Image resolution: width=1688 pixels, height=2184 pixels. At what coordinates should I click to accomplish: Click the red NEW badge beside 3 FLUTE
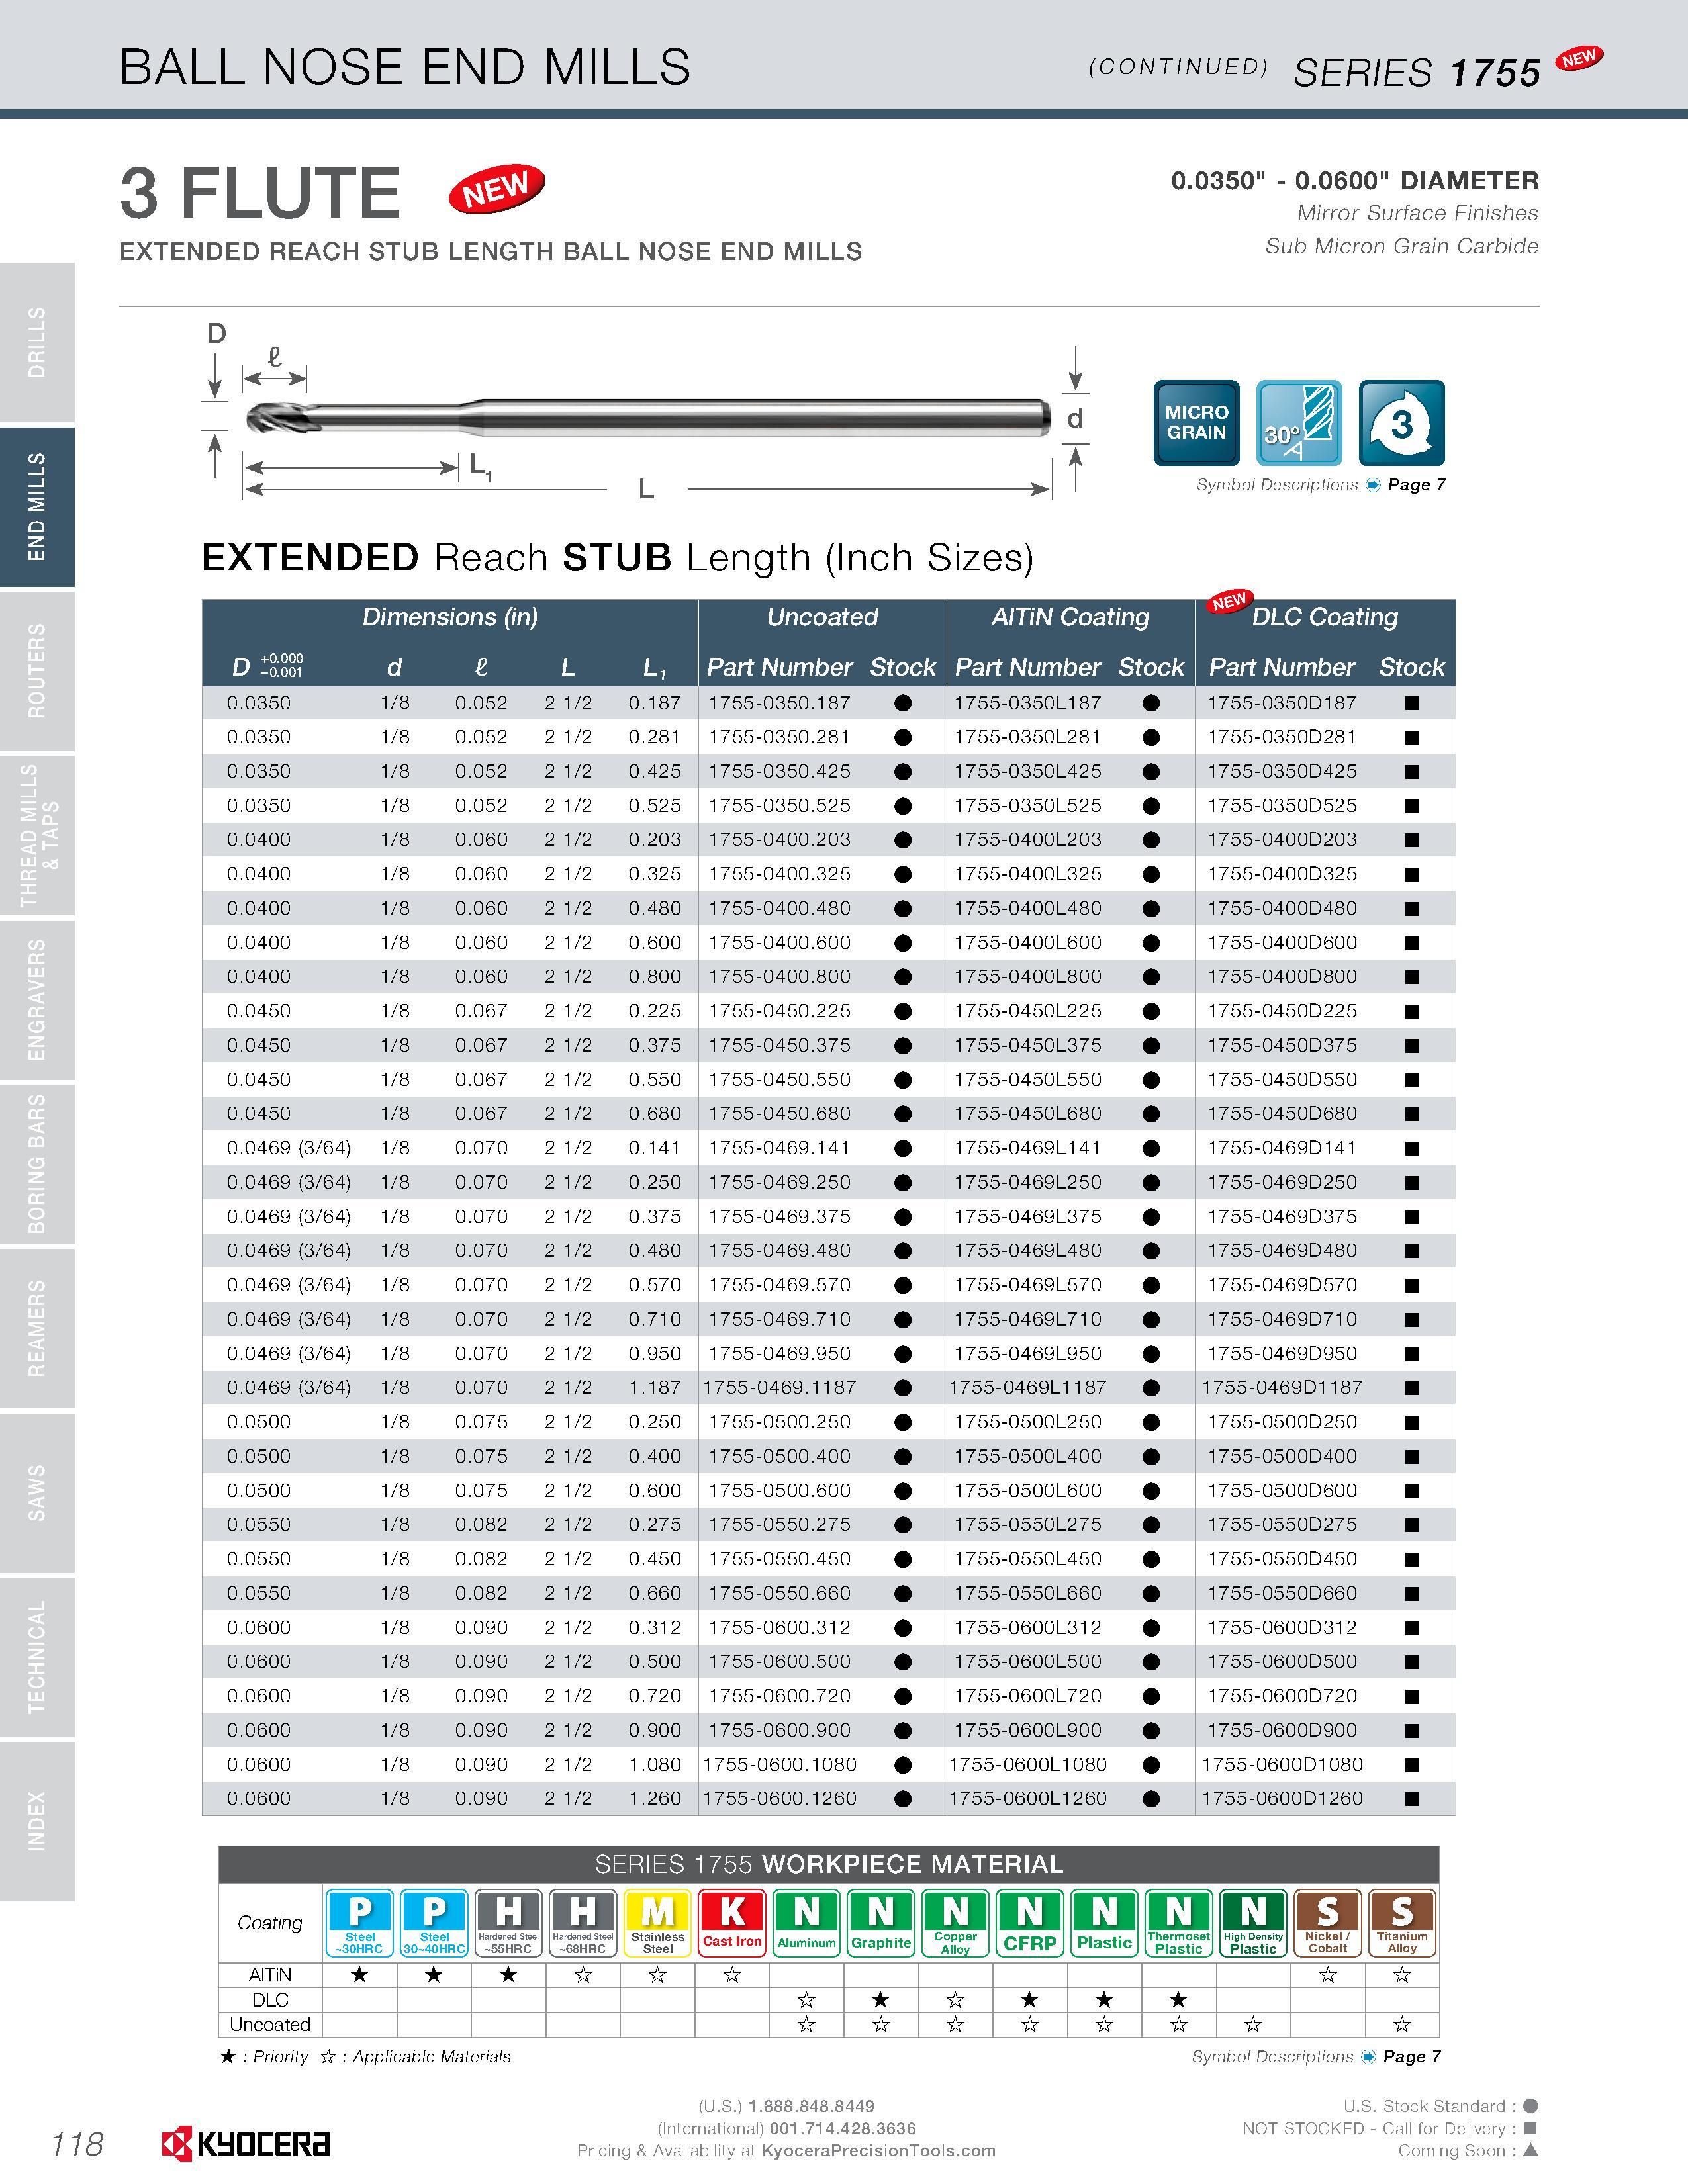click(x=497, y=189)
